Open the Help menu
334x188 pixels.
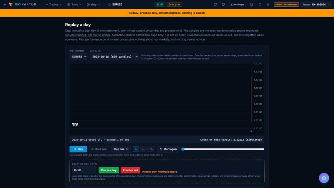click(x=93, y=5)
